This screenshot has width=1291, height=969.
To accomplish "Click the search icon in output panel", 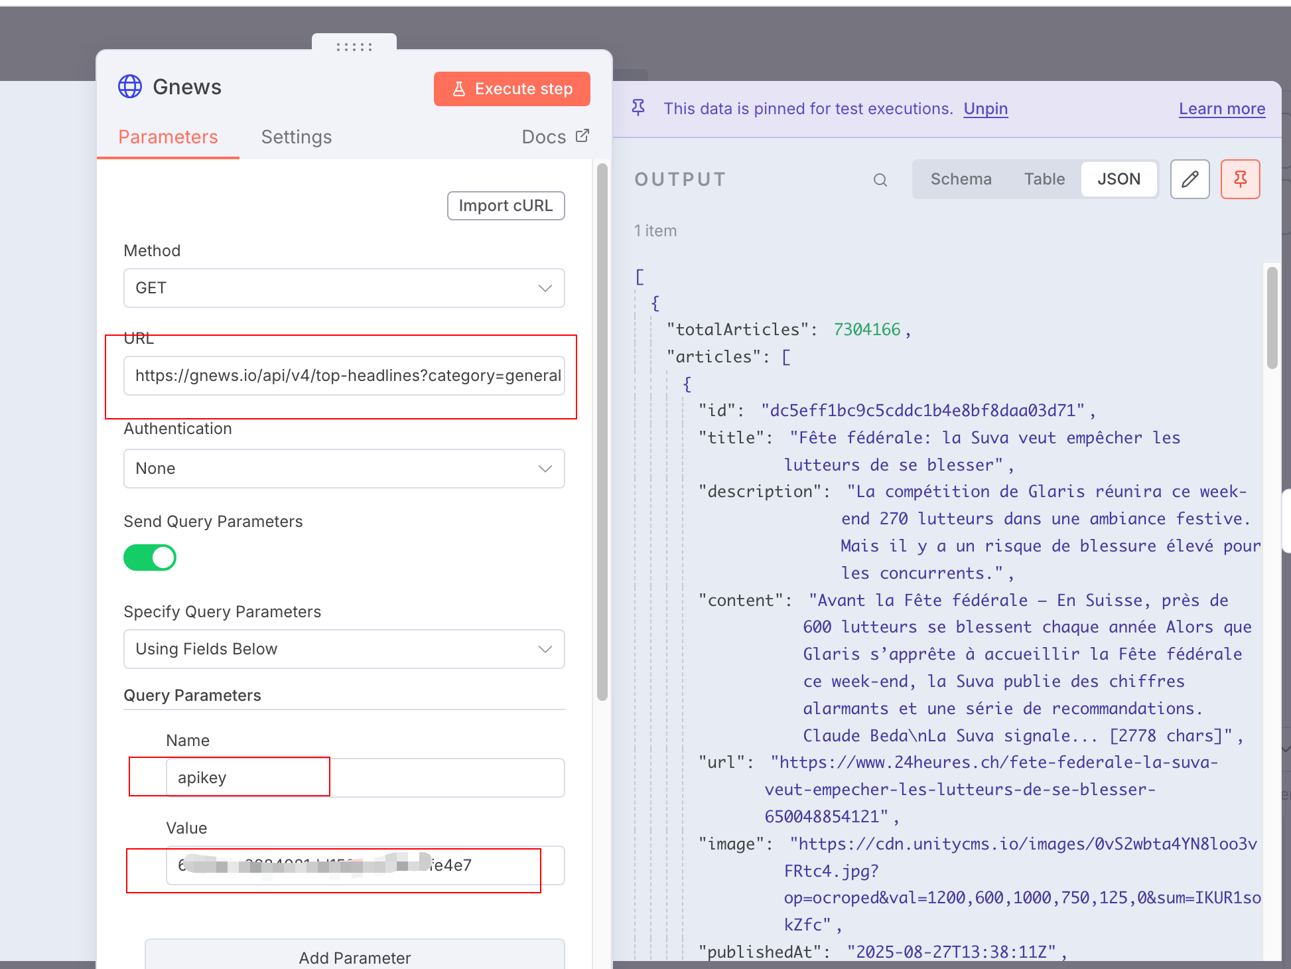I will [x=880, y=180].
